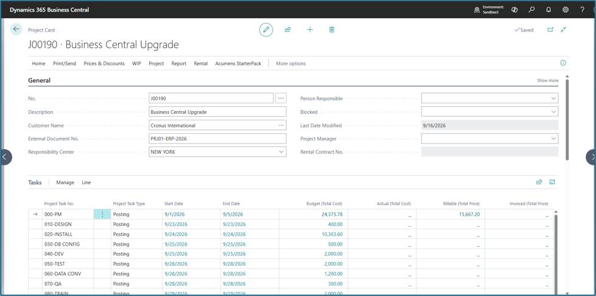Viewport: 596px width, 296px height.
Task: Select the 060-DATA CONV task row
Action: point(292,274)
